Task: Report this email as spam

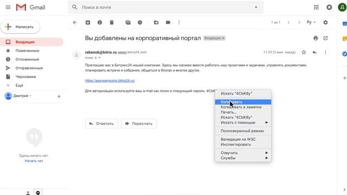Action: [x=100, y=23]
